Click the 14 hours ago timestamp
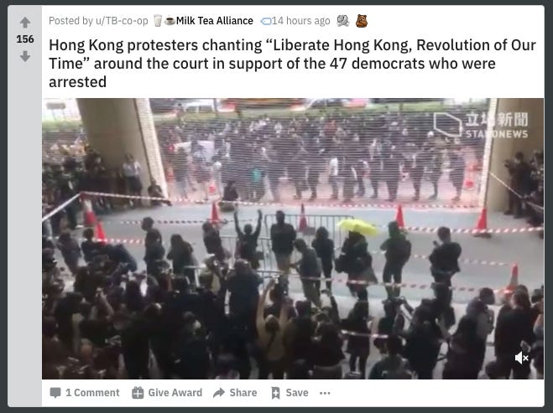The image size is (553, 413). [x=300, y=21]
